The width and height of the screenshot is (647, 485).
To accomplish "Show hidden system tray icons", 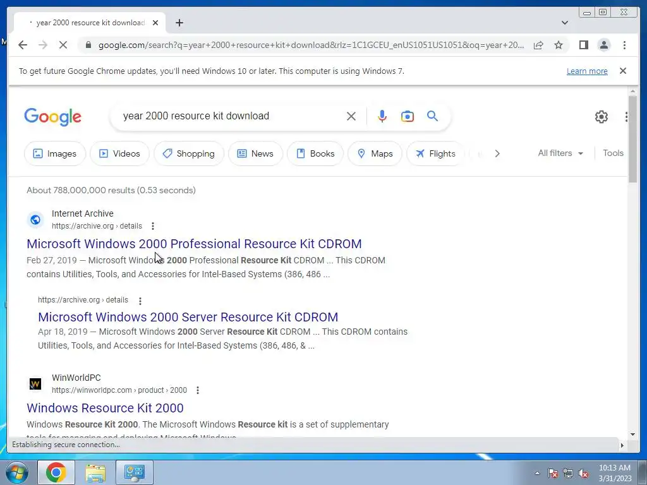I will point(537,473).
